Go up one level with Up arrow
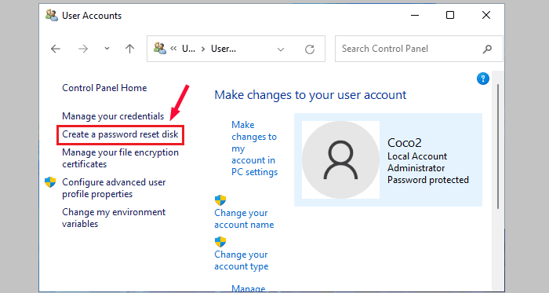This screenshot has width=549, height=293. point(129,49)
